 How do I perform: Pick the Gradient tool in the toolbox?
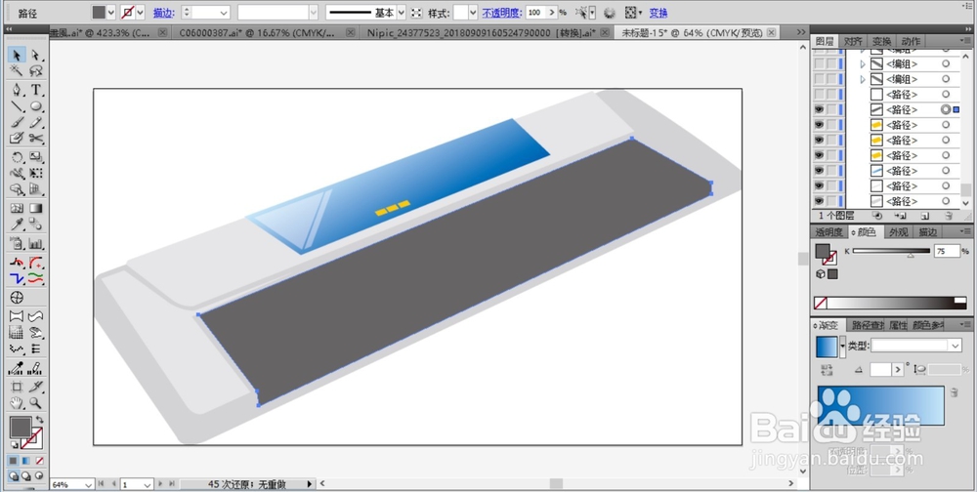pyautogui.click(x=35, y=209)
